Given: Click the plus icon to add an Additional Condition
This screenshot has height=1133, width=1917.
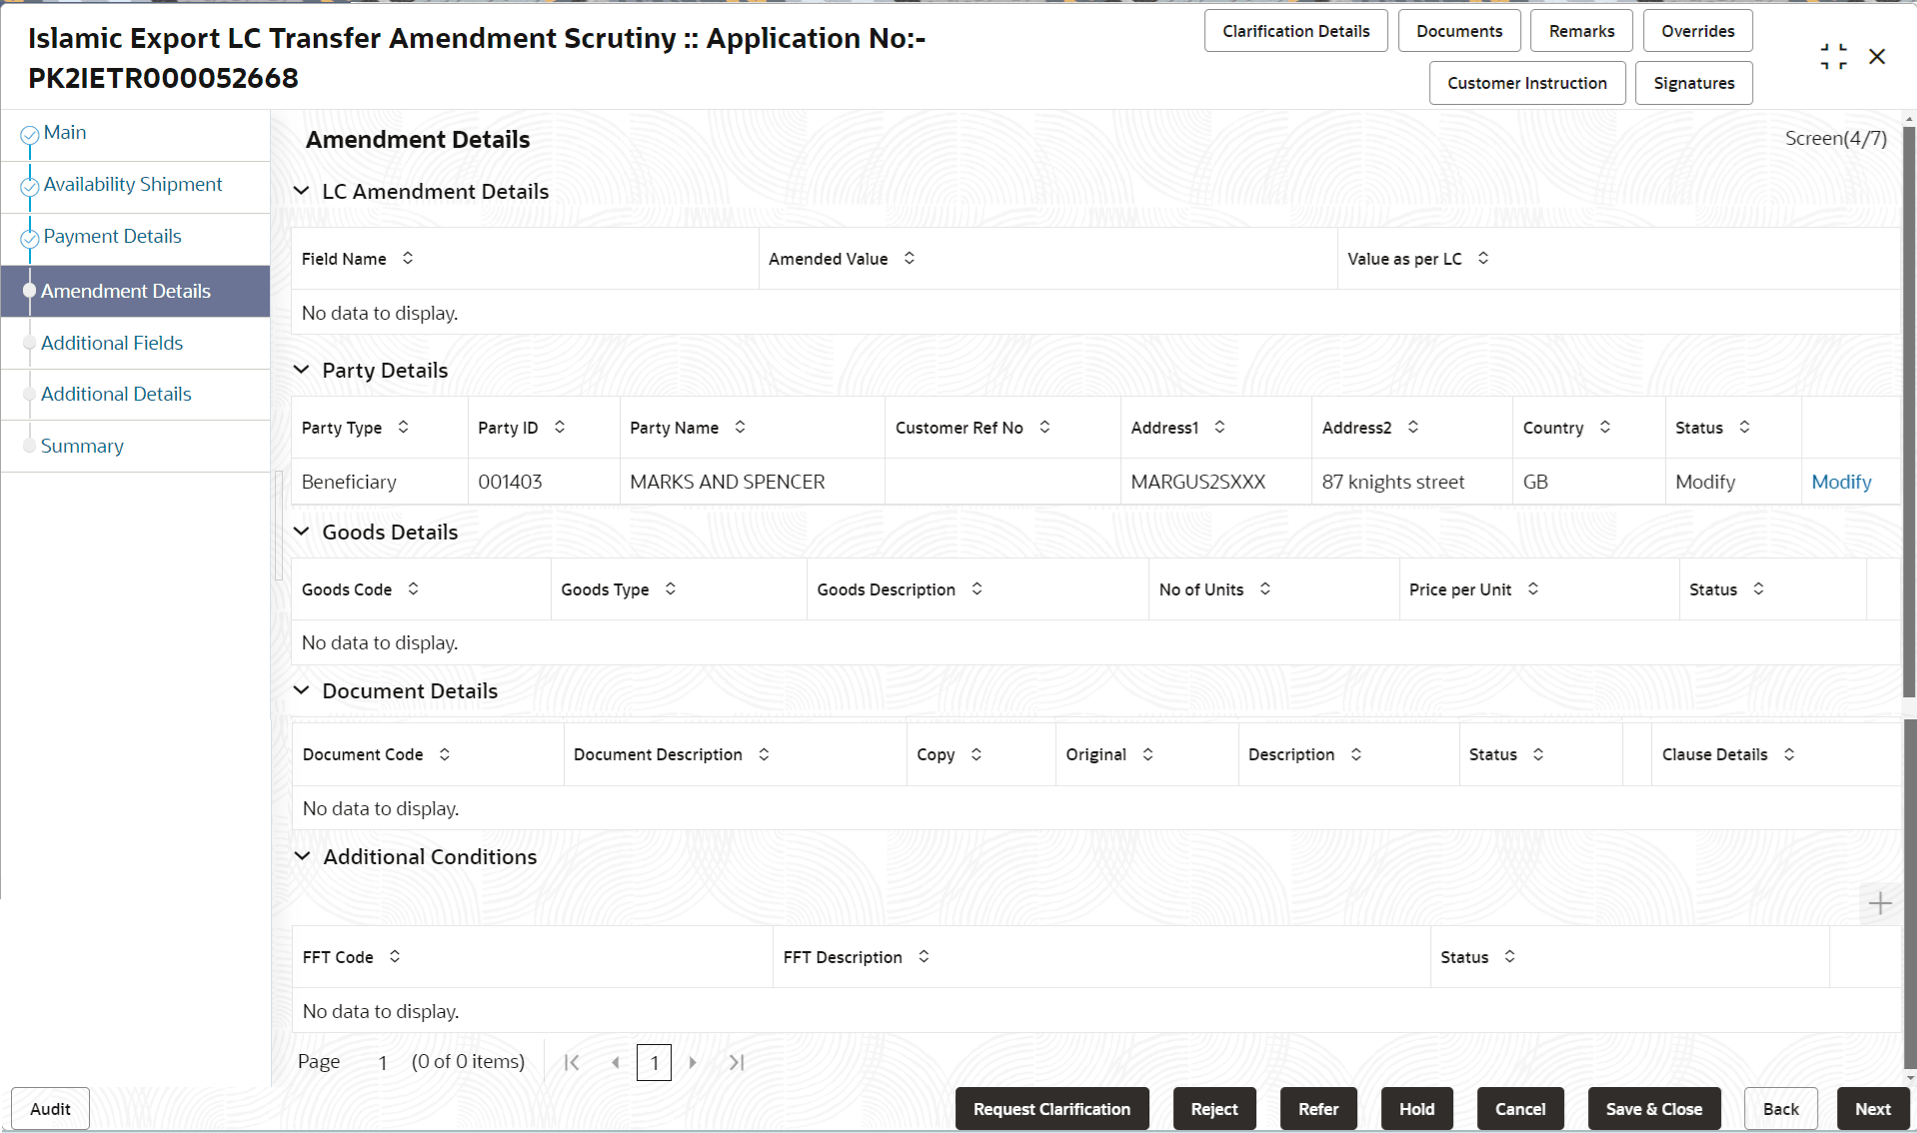Looking at the screenshot, I should [x=1879, y=903].
